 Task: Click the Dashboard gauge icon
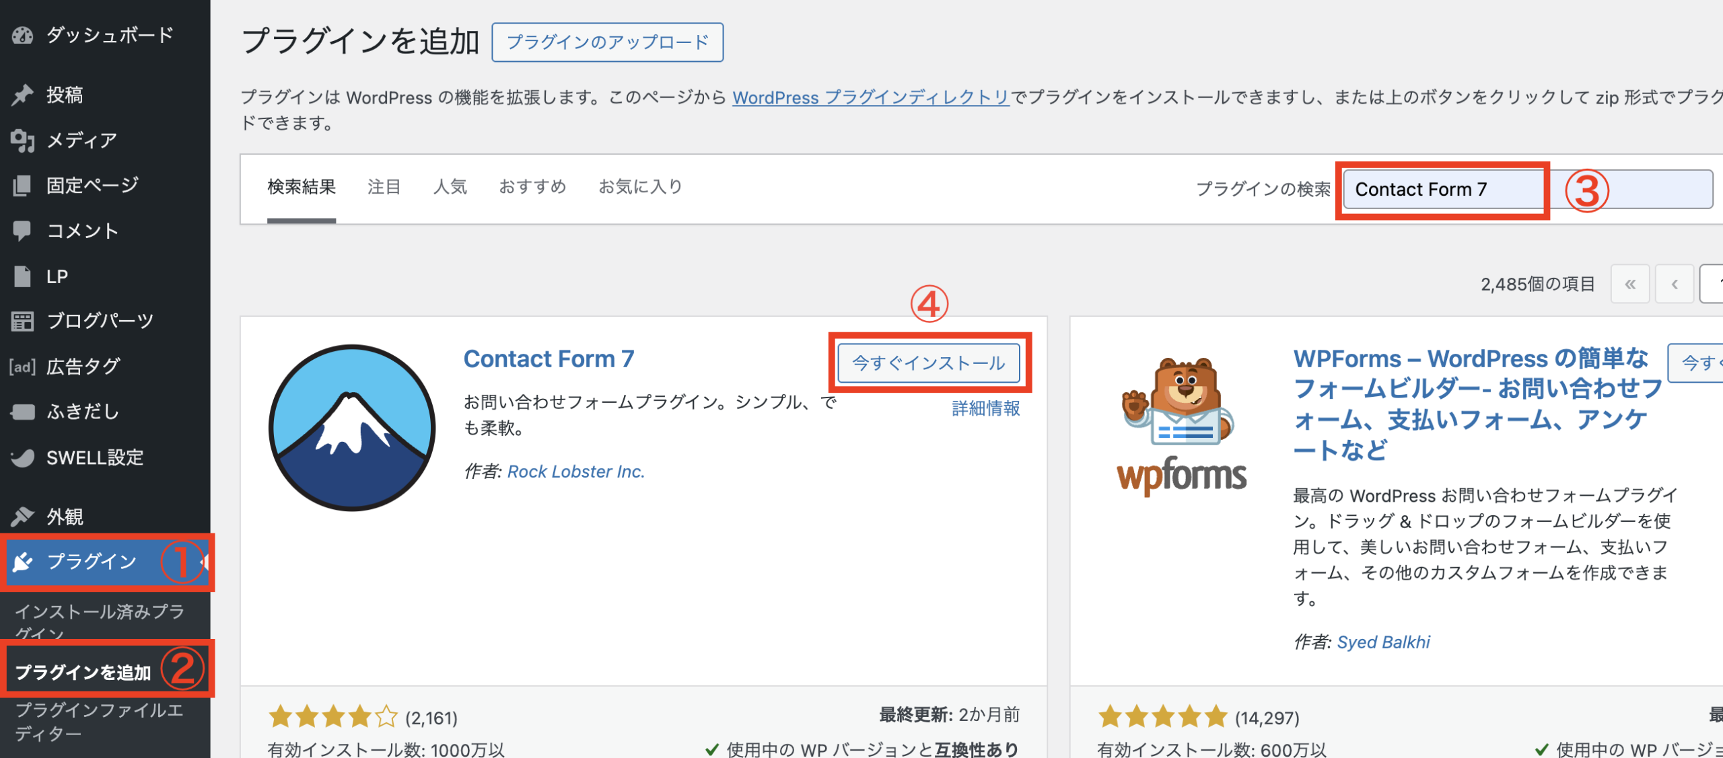coord(22,36)
